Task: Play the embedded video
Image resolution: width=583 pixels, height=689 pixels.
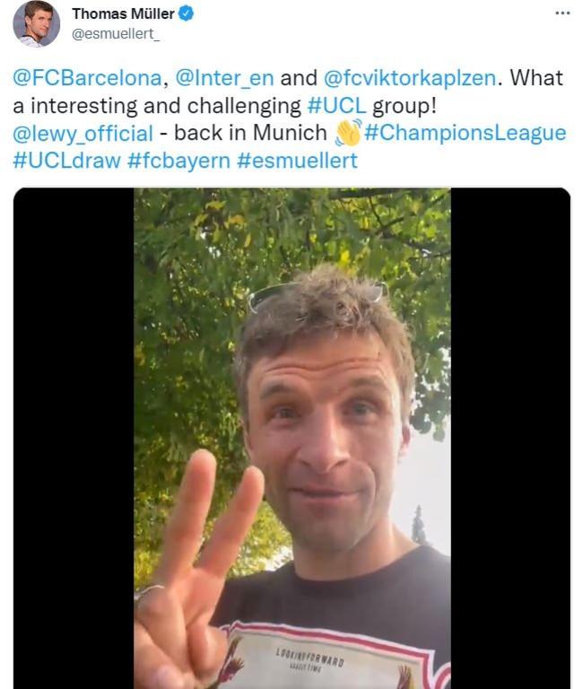Action: pos(291,438)
